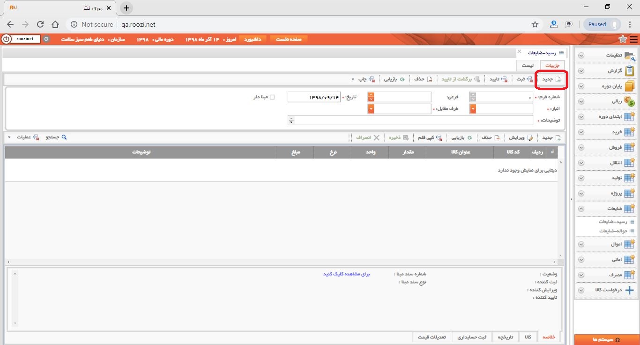Open رسید-ضایعات in the sidebar tree
Viewport: 640px width, 345px height.
(x=612, y=222)
